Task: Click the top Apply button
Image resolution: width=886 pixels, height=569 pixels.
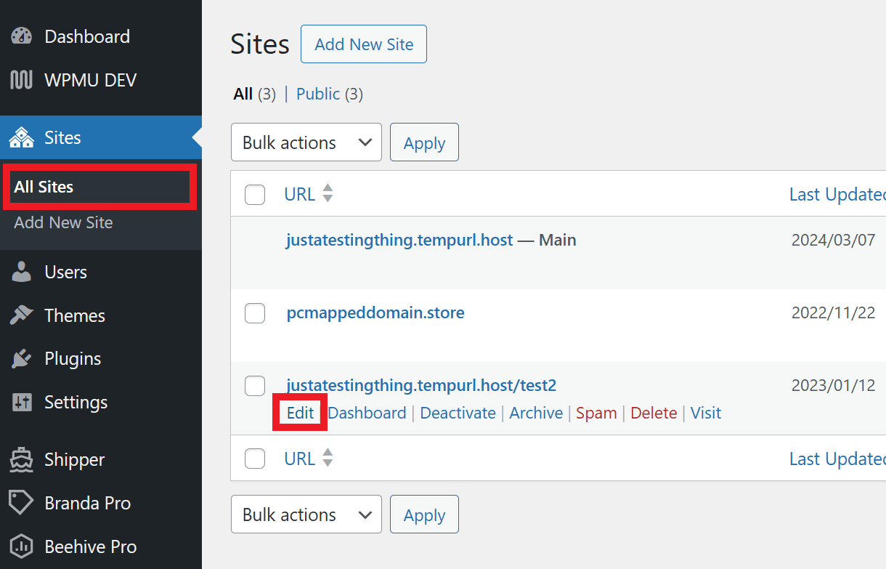Action: click(x=424, y=142)
